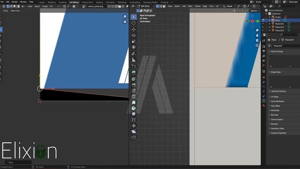Switch to the Shading workspace tab

pyautogui.click(x=99, y=2)
